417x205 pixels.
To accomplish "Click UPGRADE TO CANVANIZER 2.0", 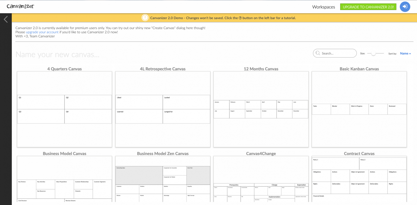I will click(368, 7).
